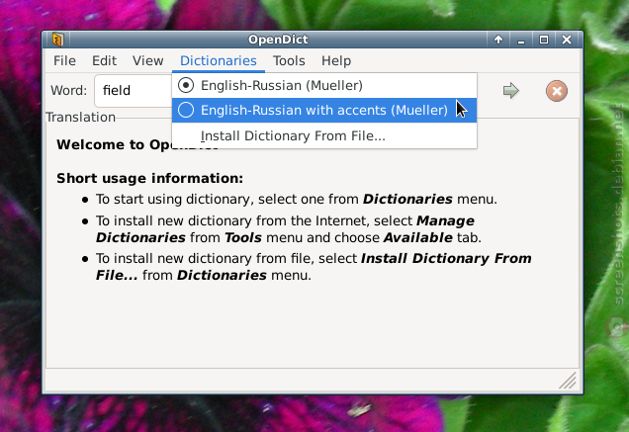The height and width of the screenshot is (432, 629).
Task: Click the green arrow look-up icon
Action: (510, 91)
